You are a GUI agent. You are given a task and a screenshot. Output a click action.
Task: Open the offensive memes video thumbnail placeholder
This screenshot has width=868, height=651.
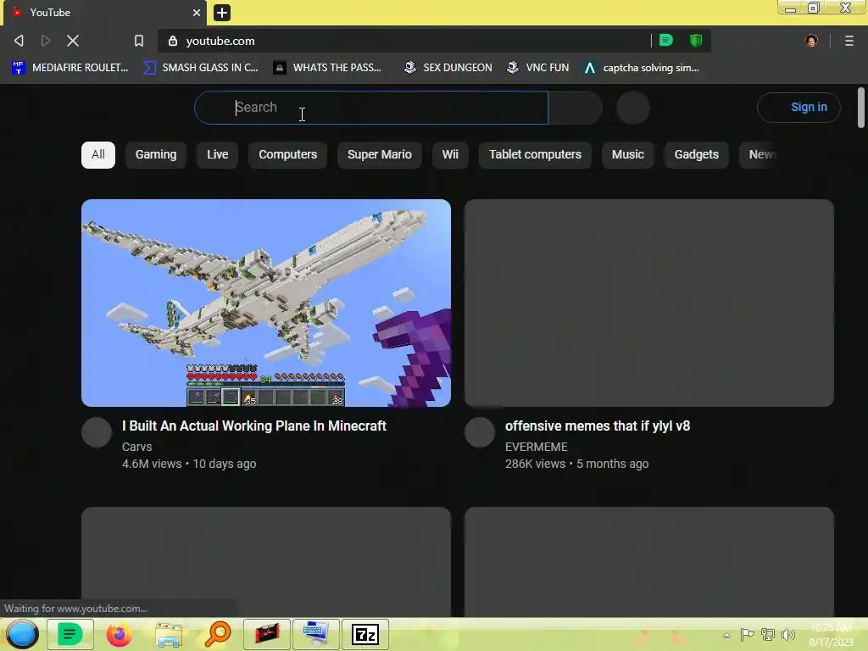click(x=648, y=303)
